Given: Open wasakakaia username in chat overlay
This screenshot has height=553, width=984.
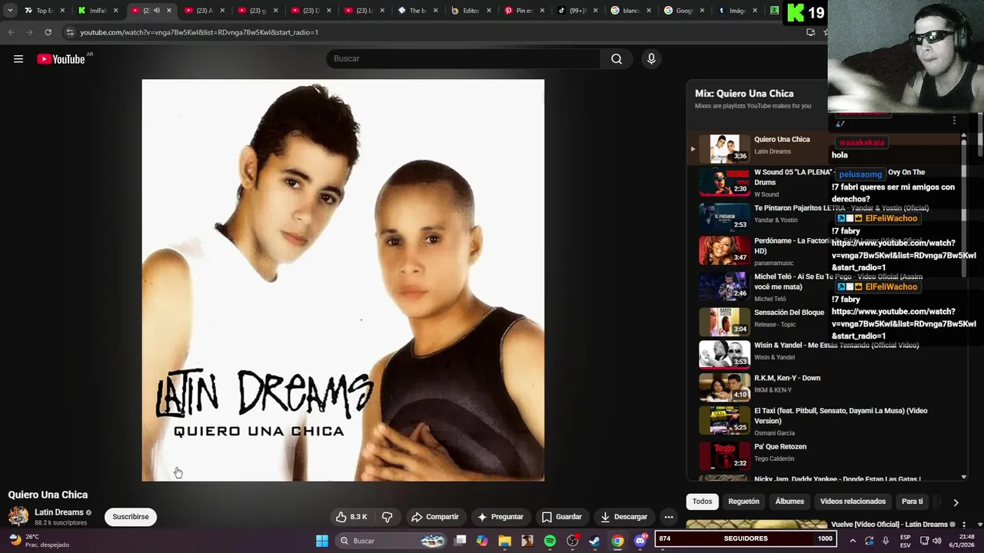Looking at the screenshot, I should pyautogui.click(x=861, y=142).
